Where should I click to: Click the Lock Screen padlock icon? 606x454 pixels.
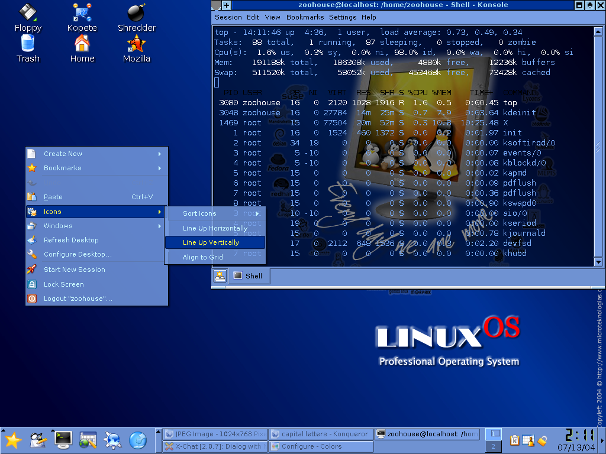click(x=32, y=284)
